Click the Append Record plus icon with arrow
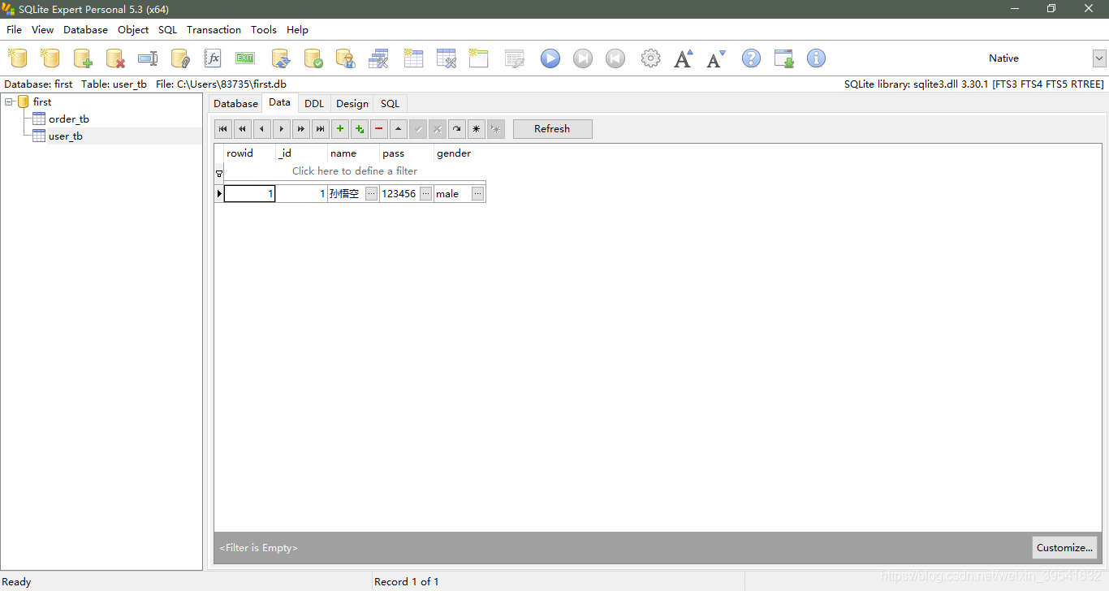Viewport: 1109px width, 591px height. 360,129
